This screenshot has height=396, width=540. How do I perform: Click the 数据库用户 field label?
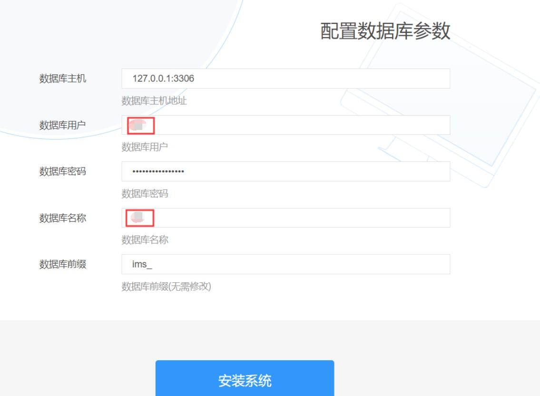63,125
